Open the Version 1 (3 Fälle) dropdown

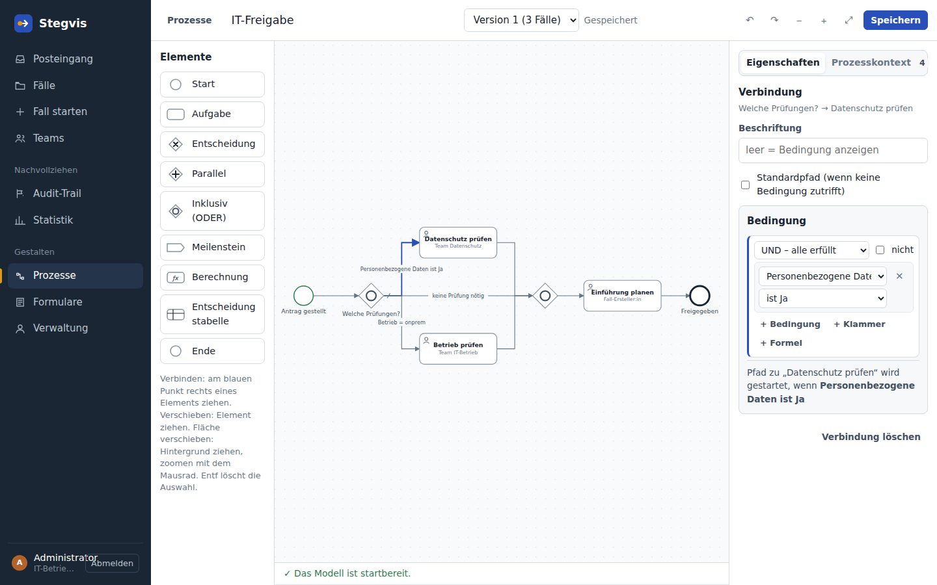click(521, 20)
